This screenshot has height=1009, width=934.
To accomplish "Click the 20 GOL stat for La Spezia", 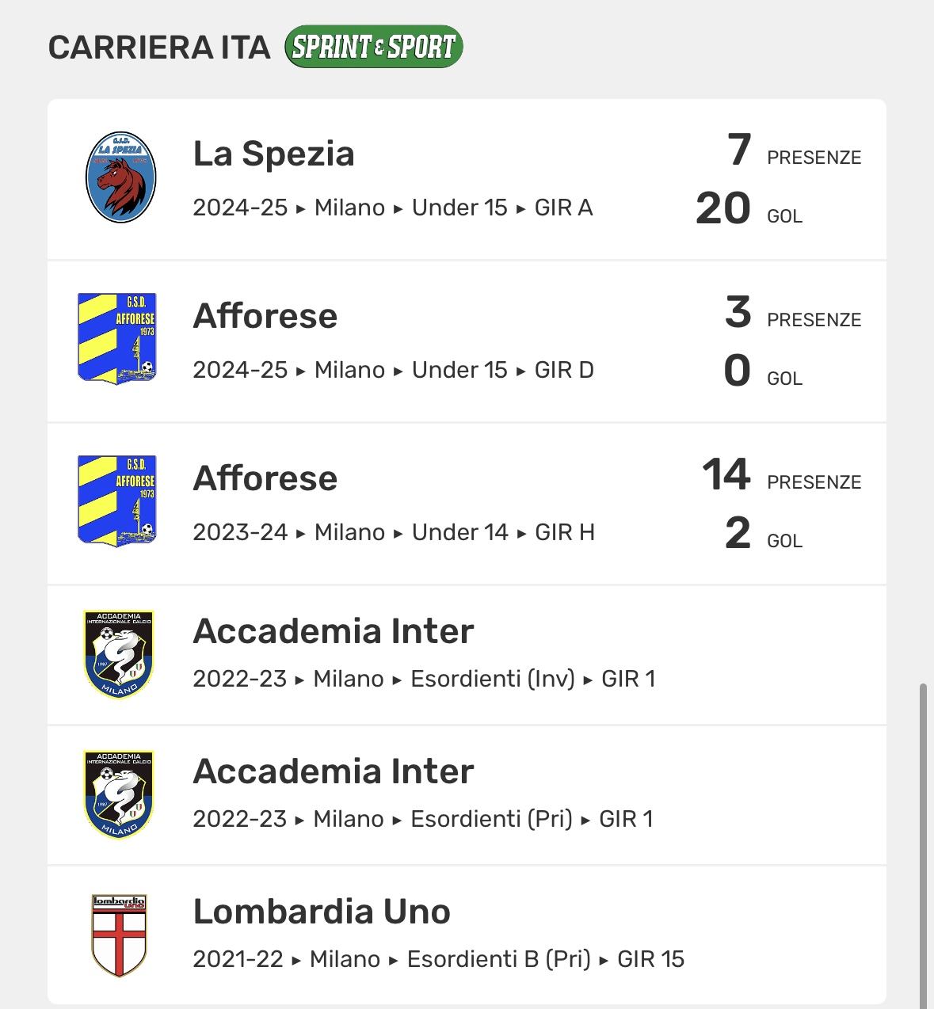I will pyautogui.click(x=748, y=209).
